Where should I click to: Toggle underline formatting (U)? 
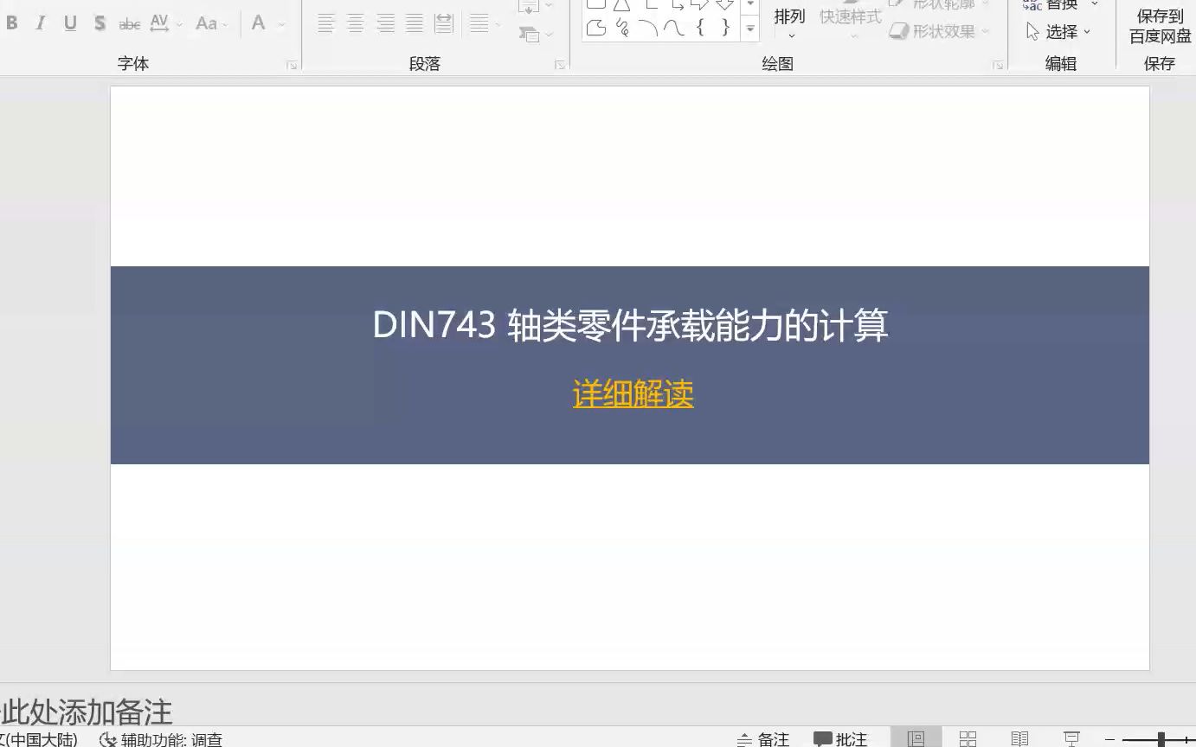(70, 23)
